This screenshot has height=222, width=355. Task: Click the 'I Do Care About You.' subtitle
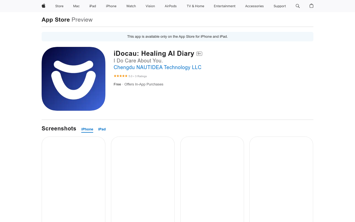tap(138, 61)
